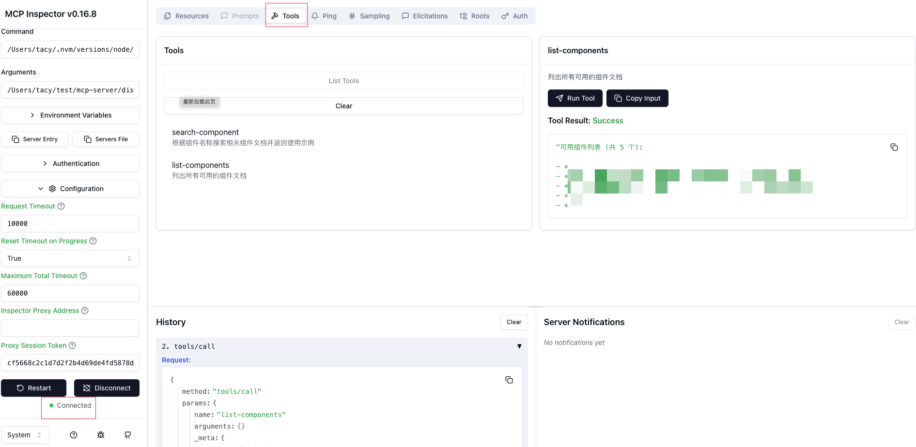Clear Server Notifications

click(x=901, y=322)
